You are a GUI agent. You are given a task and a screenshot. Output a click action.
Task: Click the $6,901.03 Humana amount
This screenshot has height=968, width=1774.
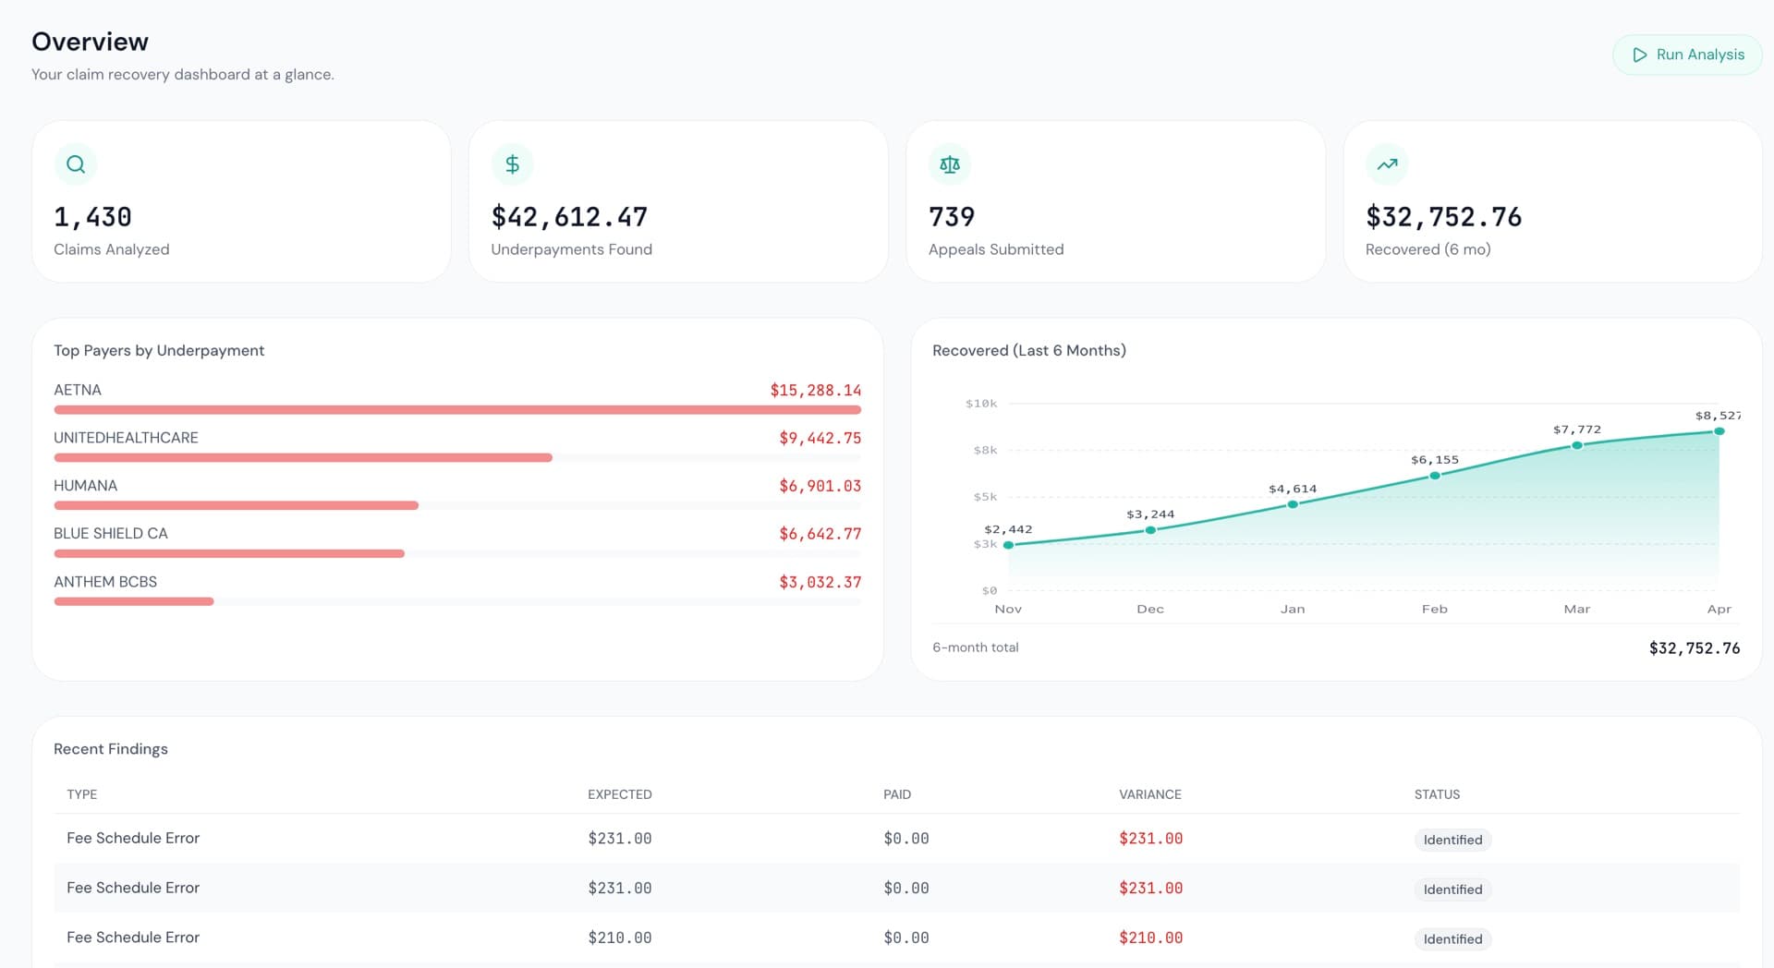point(820,486)
